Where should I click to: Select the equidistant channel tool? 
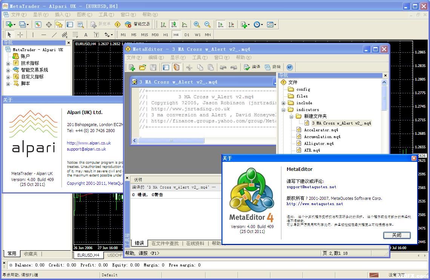click(x=65, y=35)
